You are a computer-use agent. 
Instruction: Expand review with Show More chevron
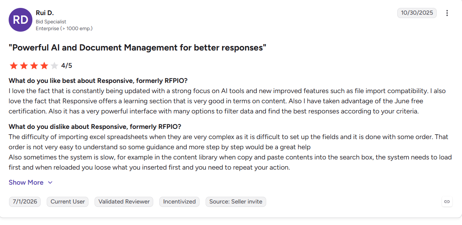(x=50, y=182)
